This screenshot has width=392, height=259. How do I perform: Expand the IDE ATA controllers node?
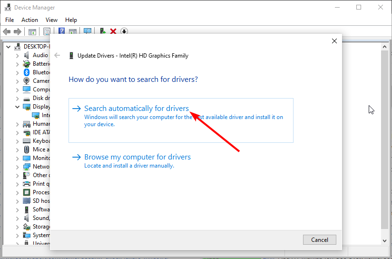pyautogui.click(x=17, y=132)
